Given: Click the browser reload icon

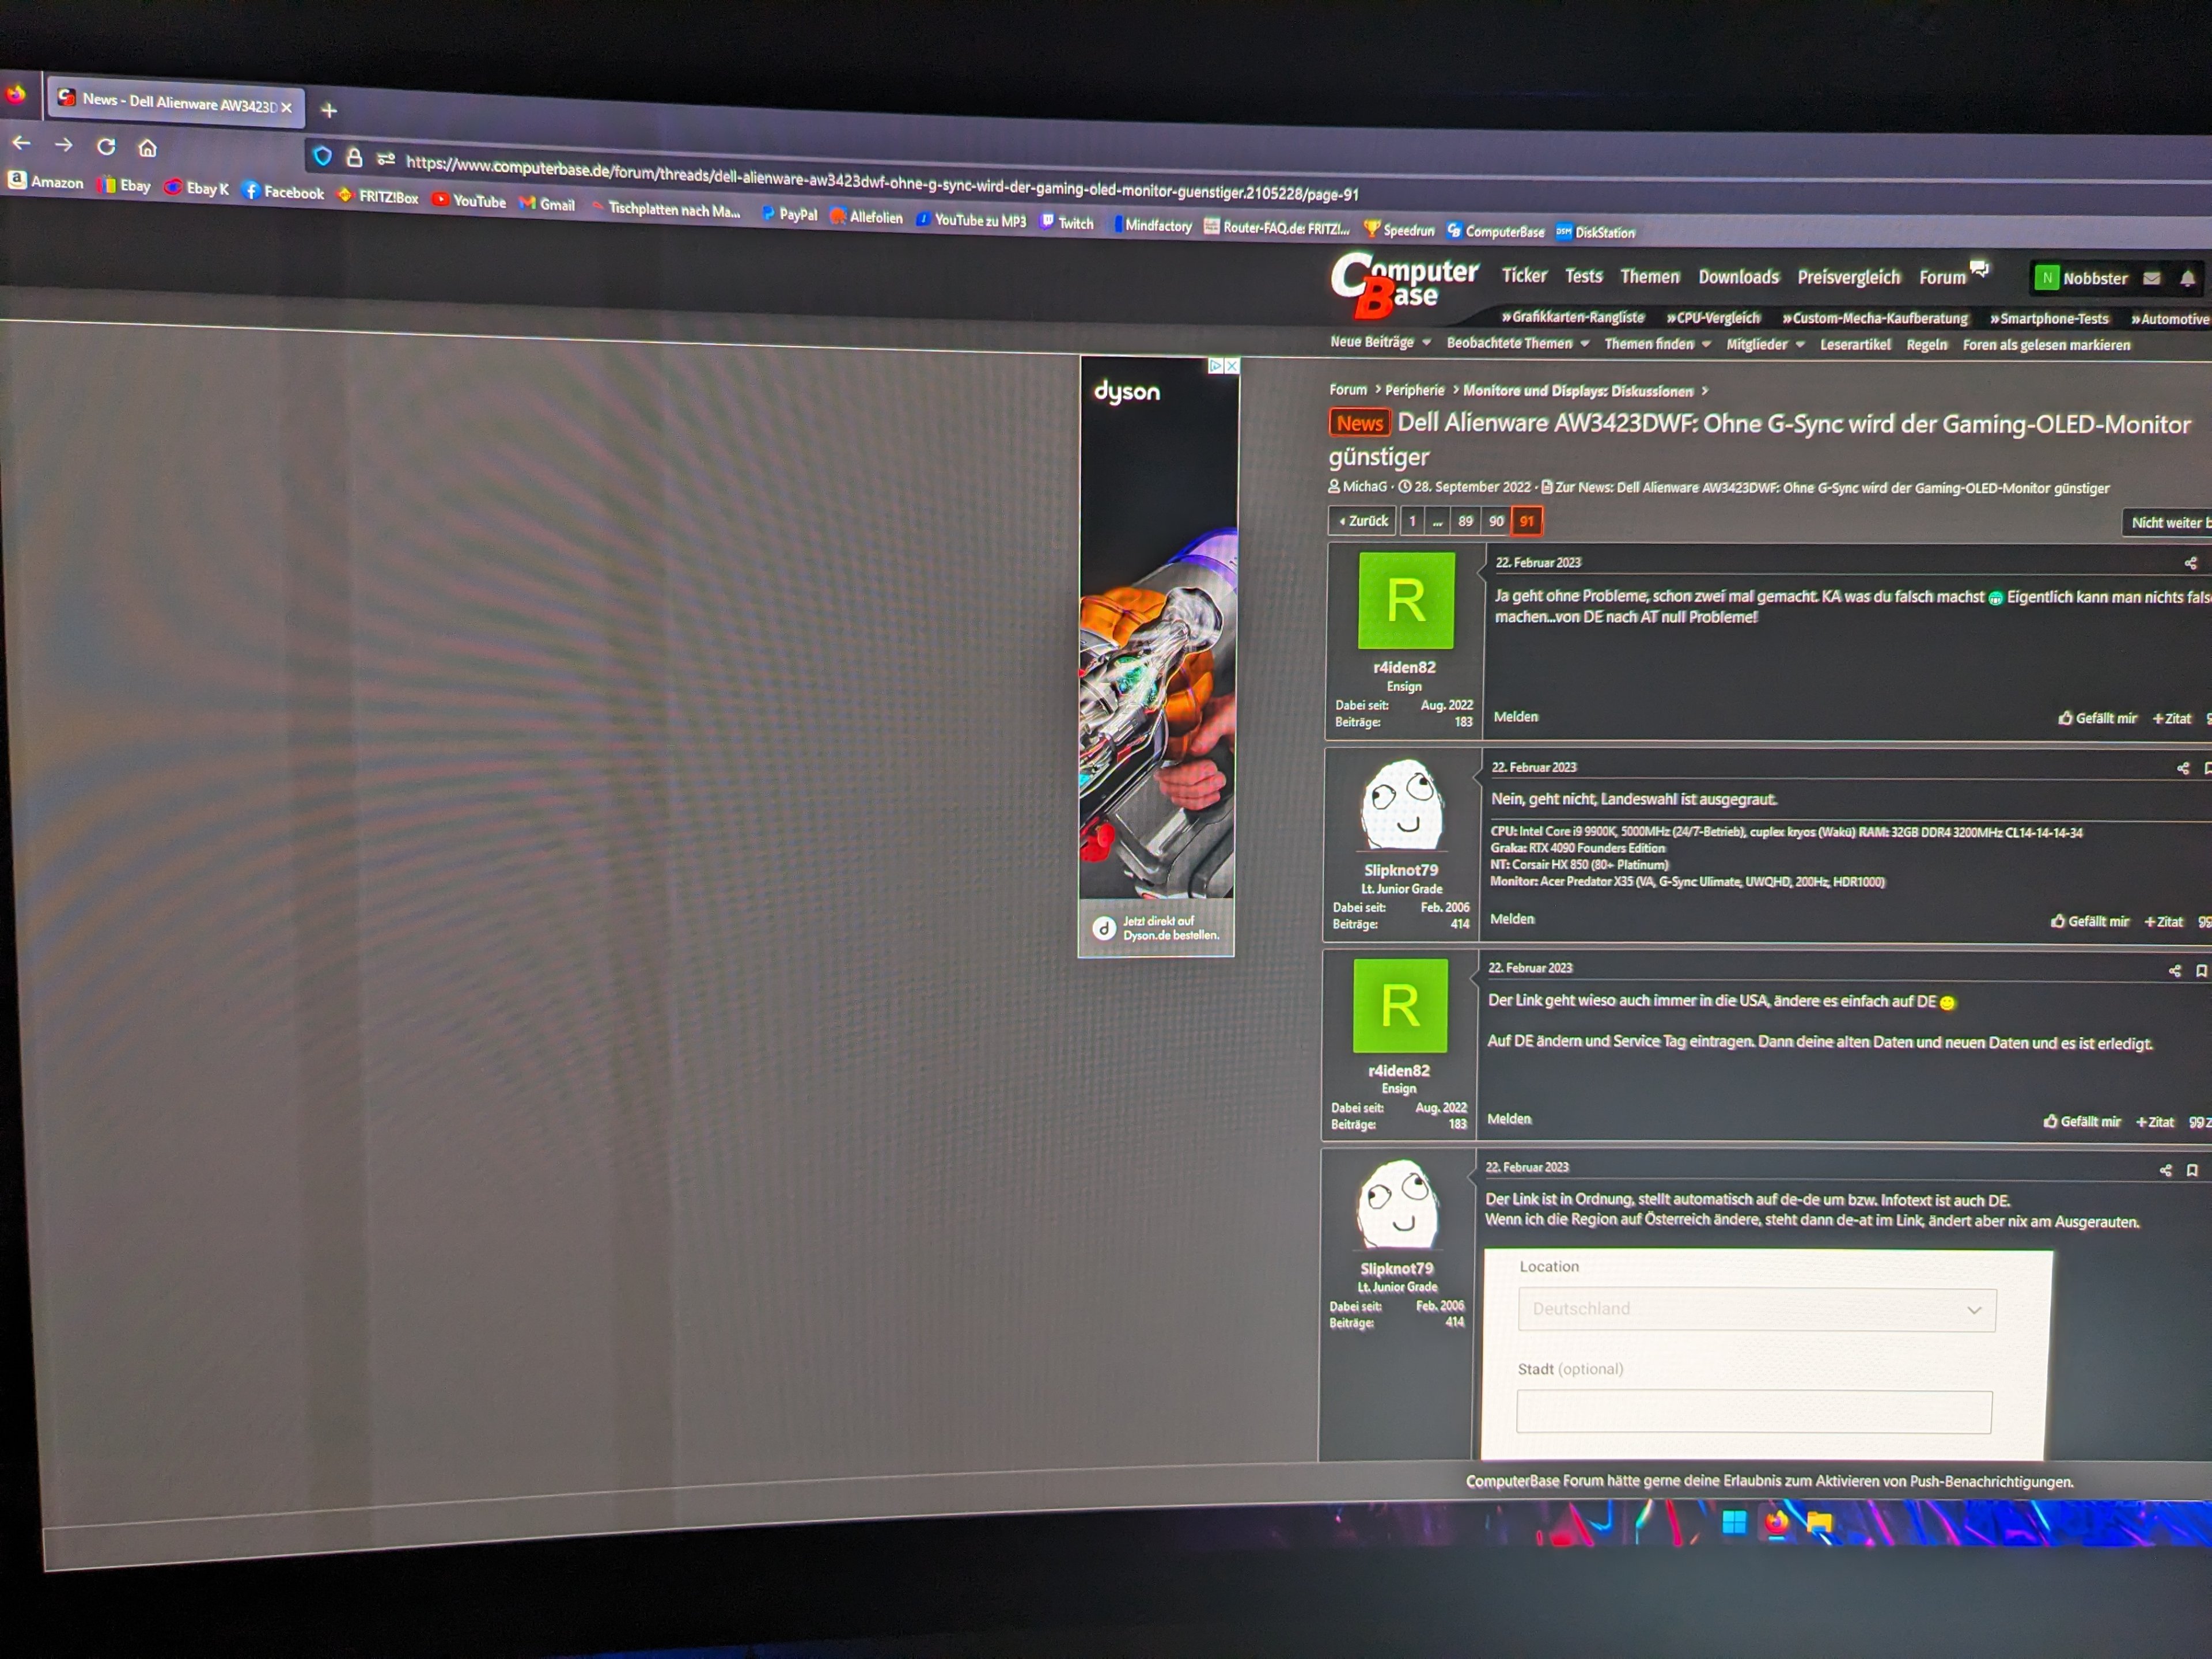Looking at the screenshot, I should click(106, 147).
